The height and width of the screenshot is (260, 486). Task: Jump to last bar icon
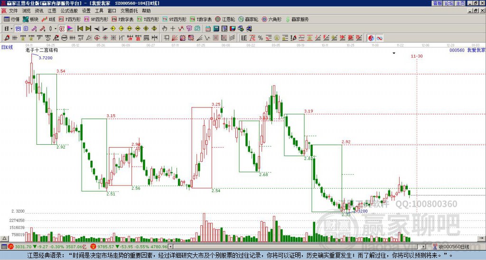click(88, 28)
